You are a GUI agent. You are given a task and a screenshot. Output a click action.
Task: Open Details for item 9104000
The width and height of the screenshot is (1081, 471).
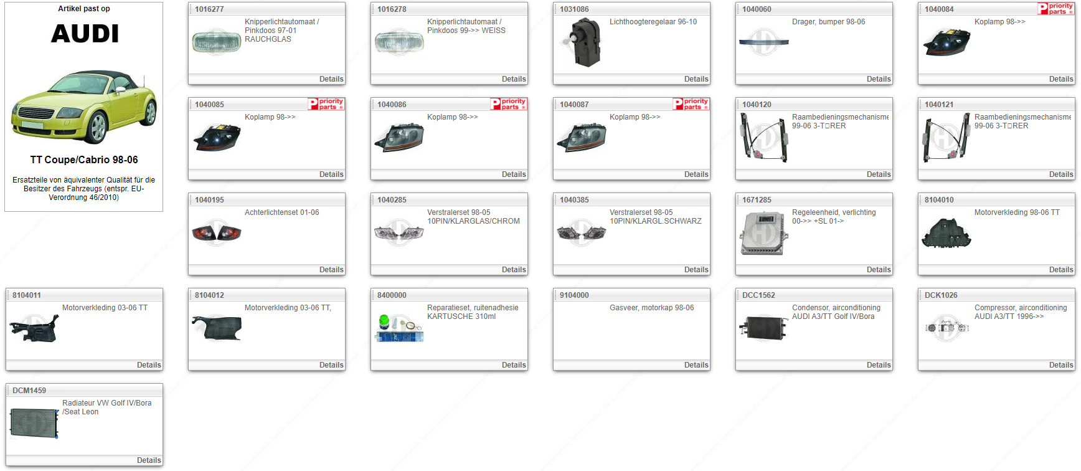(x=696, y=365)
